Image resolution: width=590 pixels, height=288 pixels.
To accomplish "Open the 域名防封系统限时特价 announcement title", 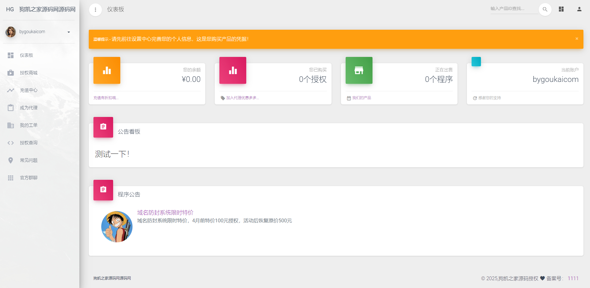I will point(165,213).
